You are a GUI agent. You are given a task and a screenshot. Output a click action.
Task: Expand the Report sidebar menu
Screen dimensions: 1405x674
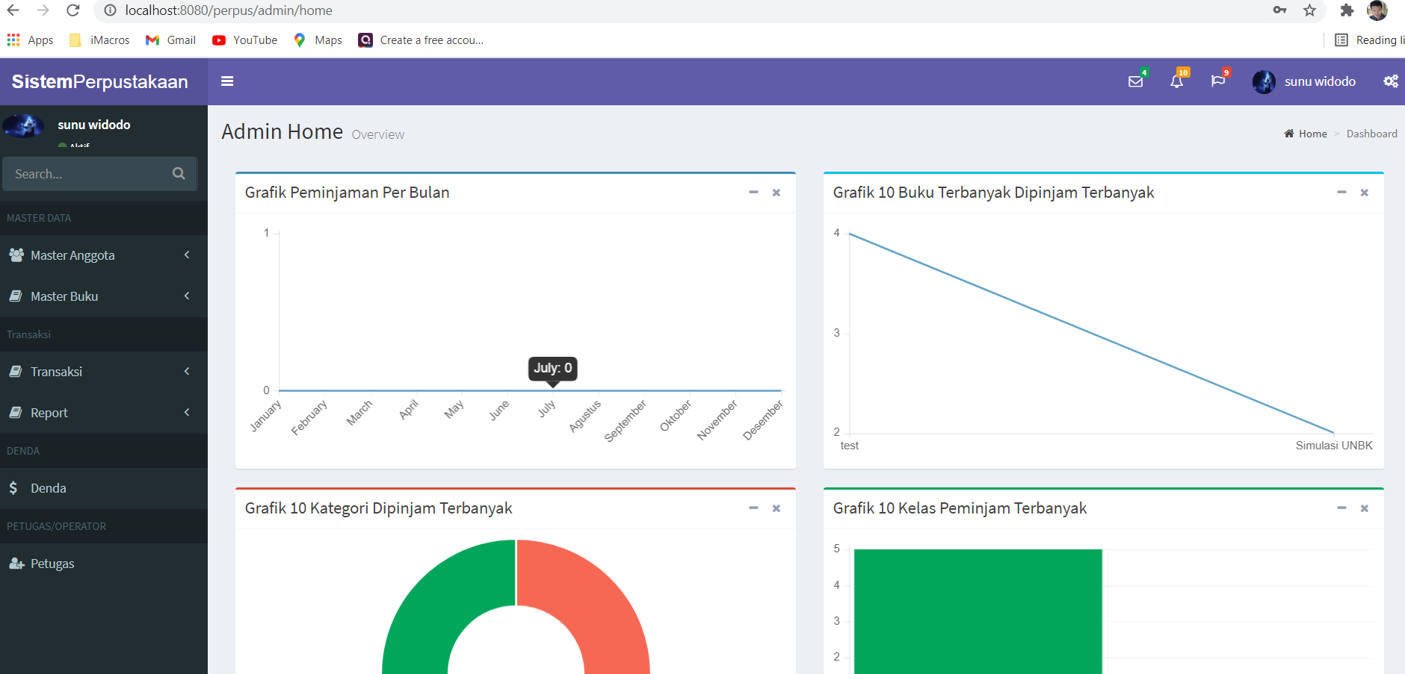pos(104,413)
